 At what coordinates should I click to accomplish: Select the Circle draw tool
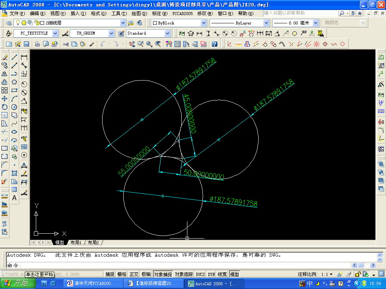pyautogui.click(x=14, y=107)
